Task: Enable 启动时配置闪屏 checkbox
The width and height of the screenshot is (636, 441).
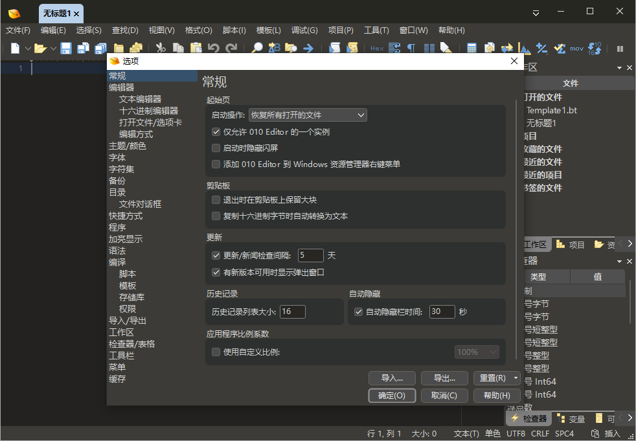Action: click(216, 149)
